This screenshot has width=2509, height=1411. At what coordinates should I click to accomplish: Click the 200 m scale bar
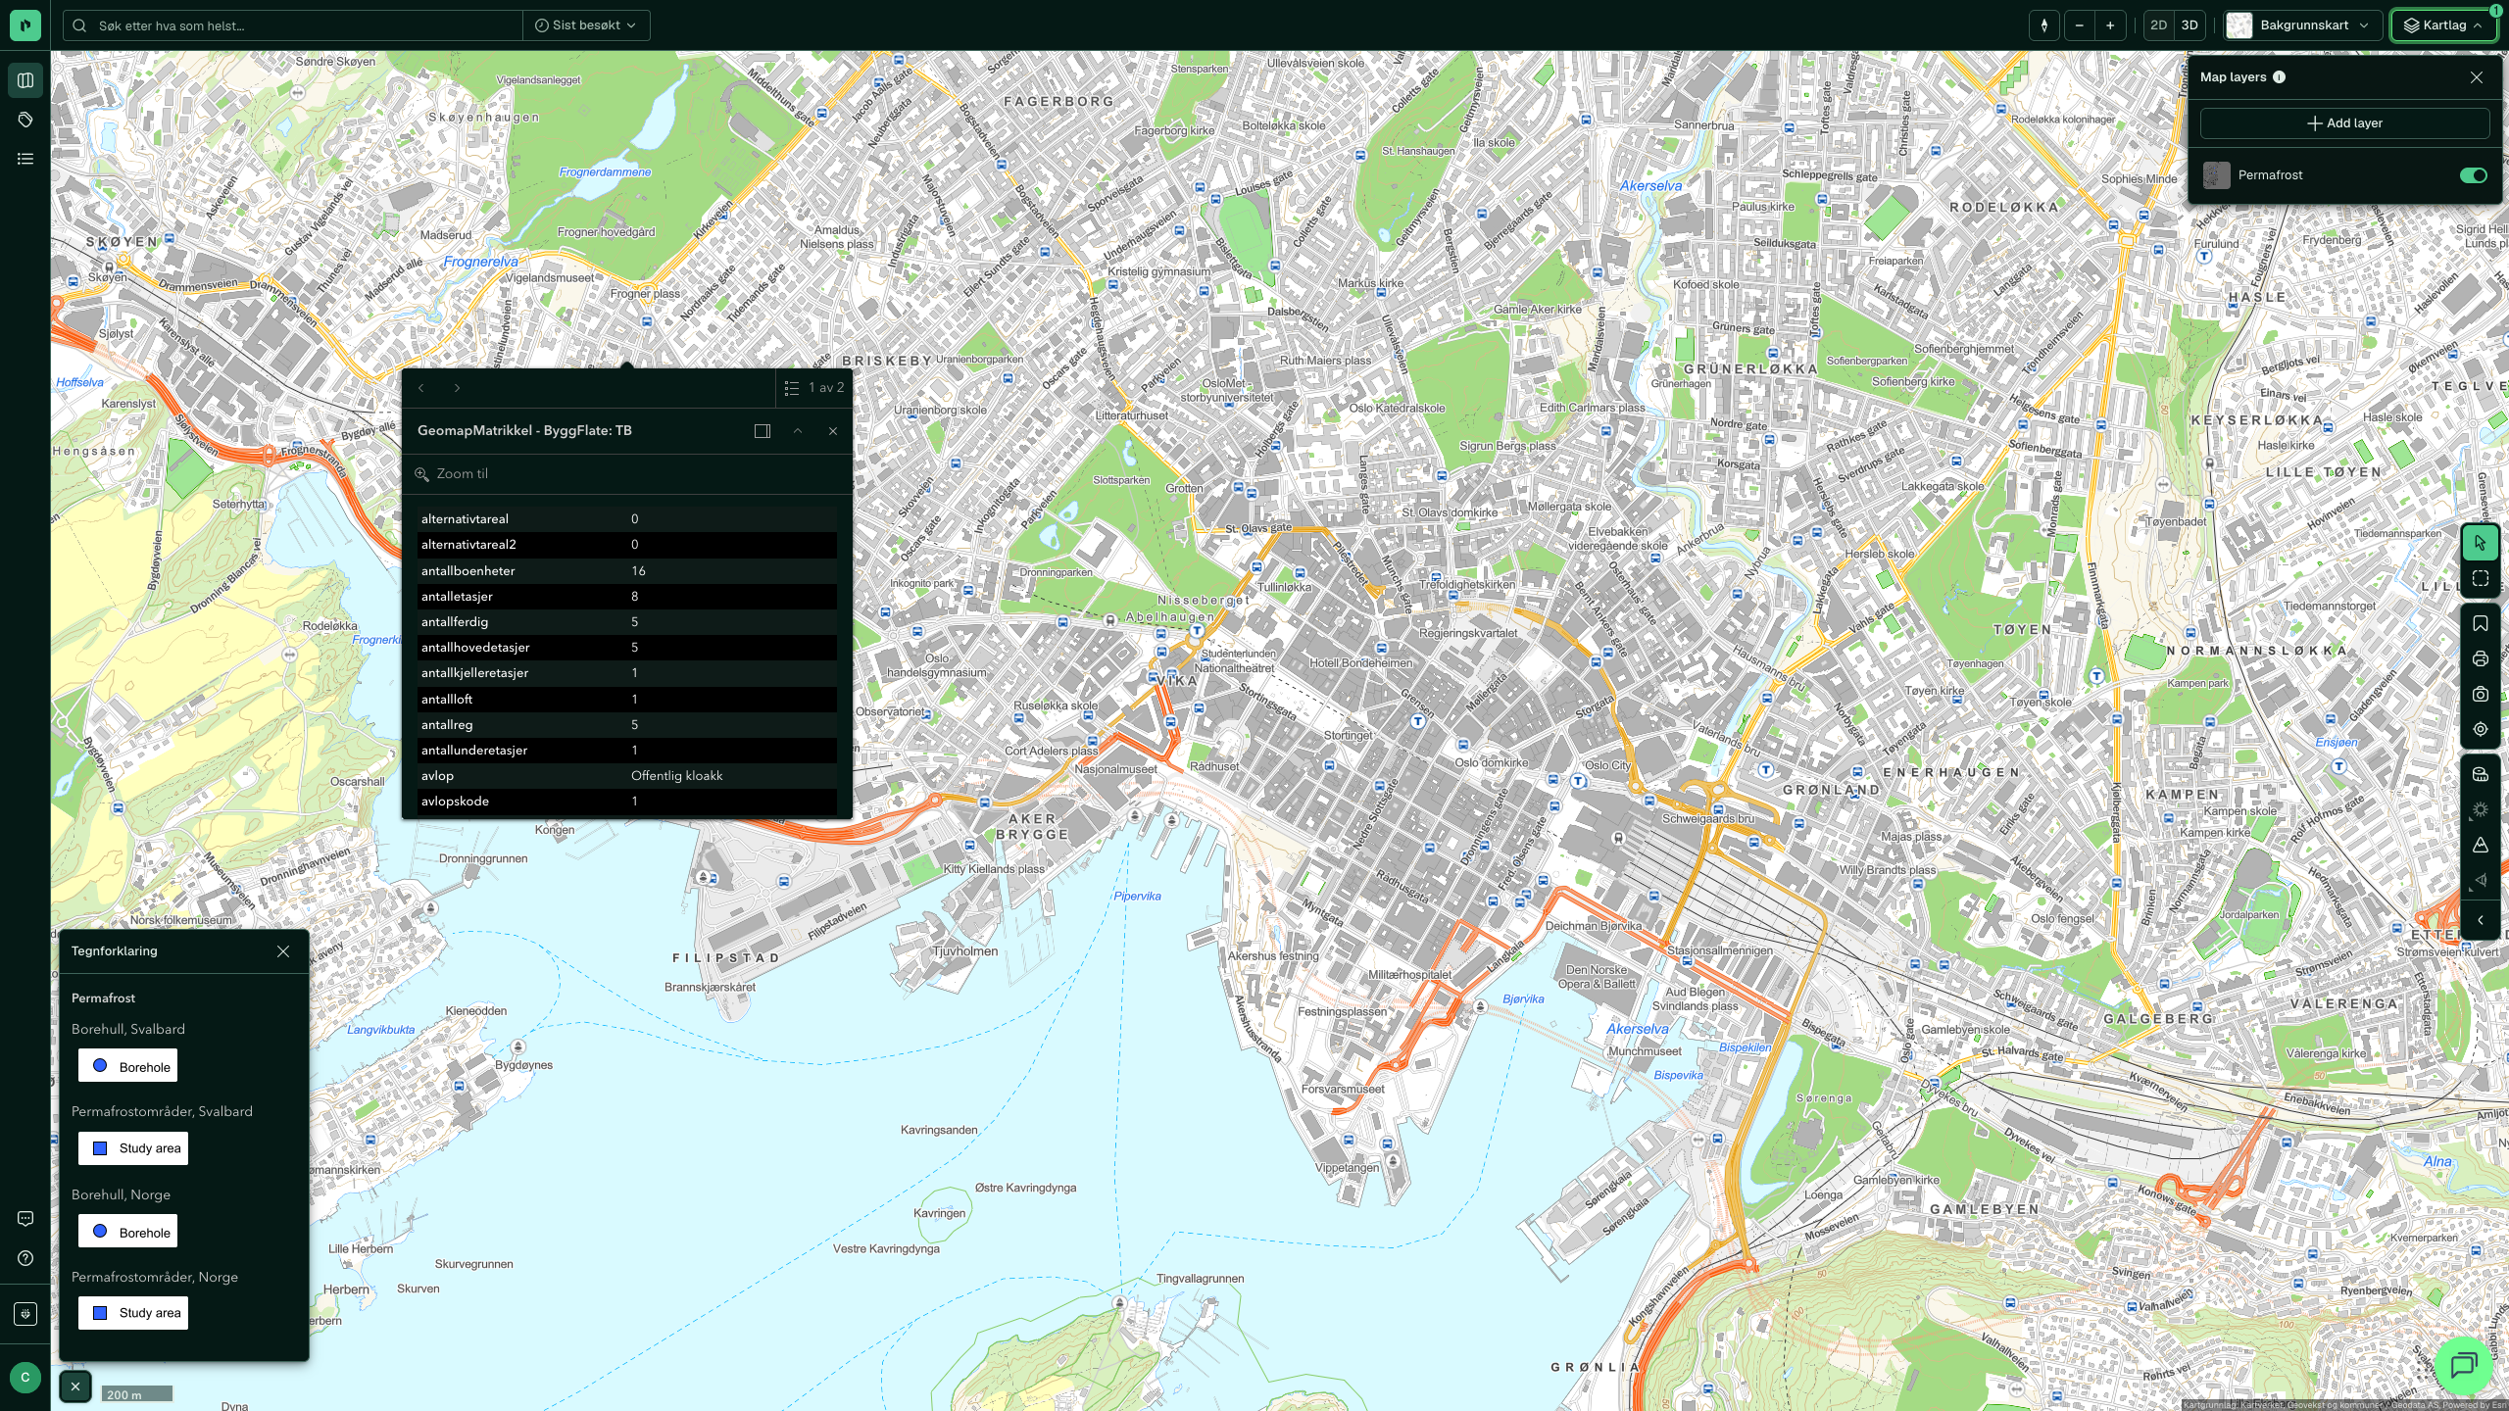pos(137,1394)
